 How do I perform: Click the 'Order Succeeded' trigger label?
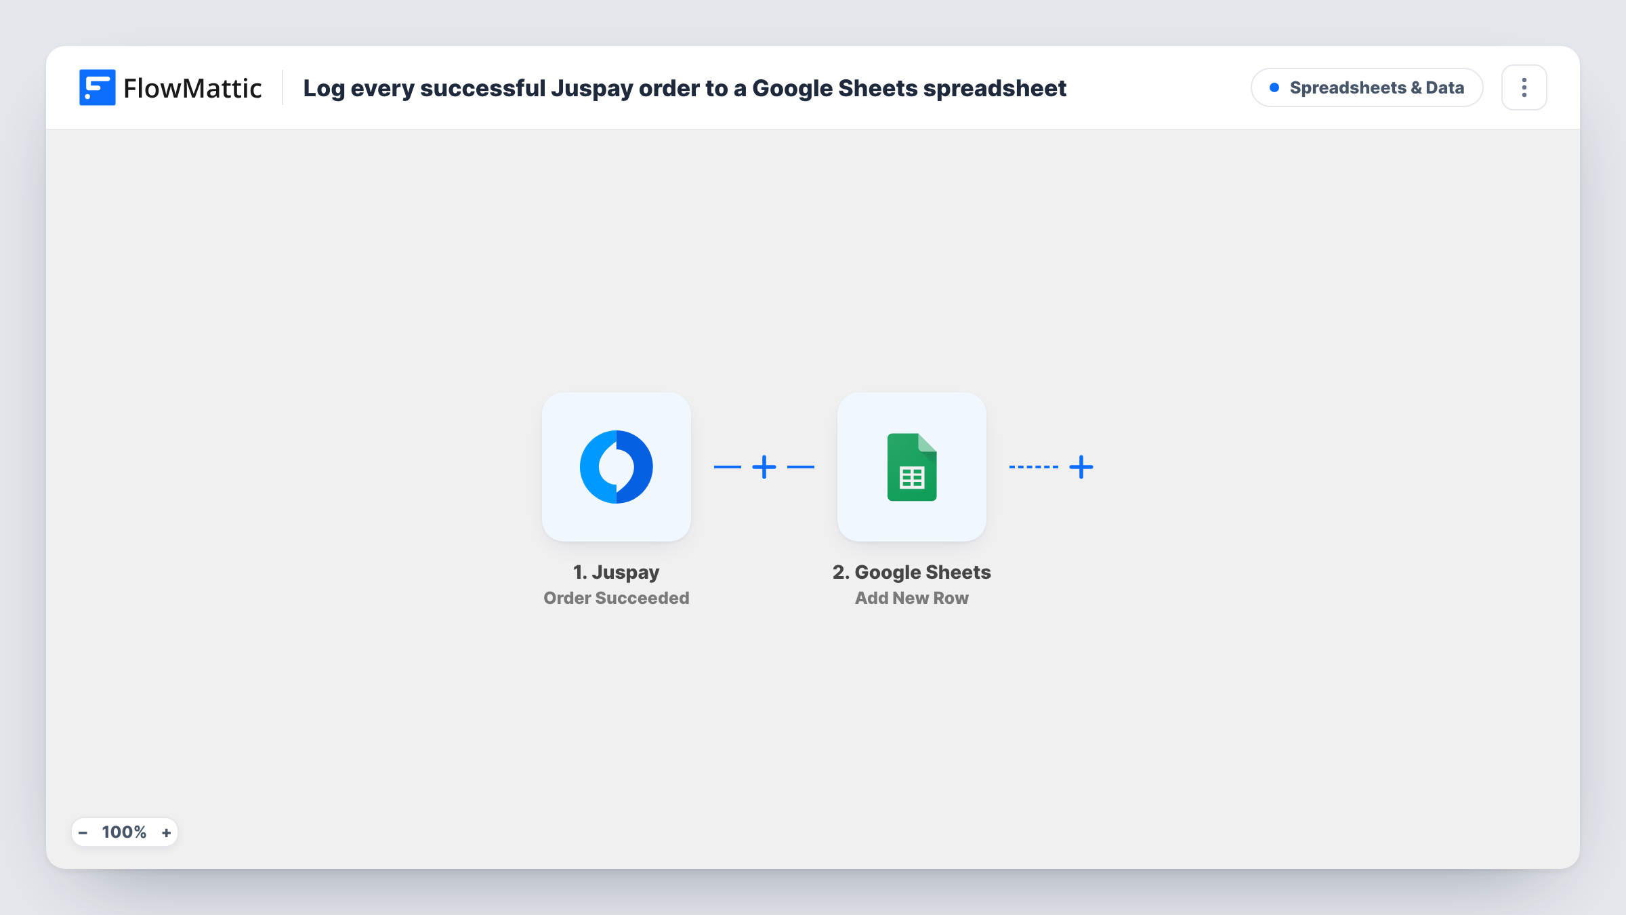coord(616,598)
